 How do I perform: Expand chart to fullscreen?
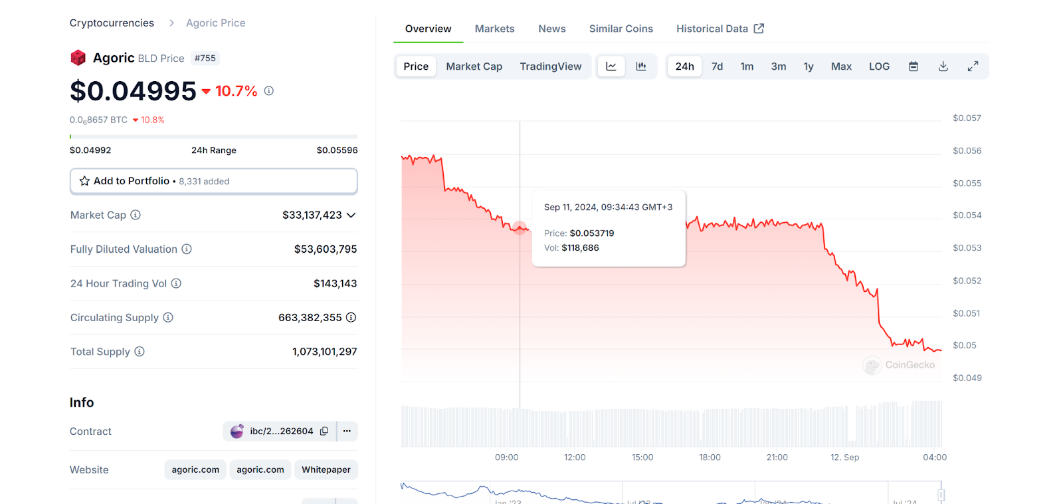tap(973, 66)
